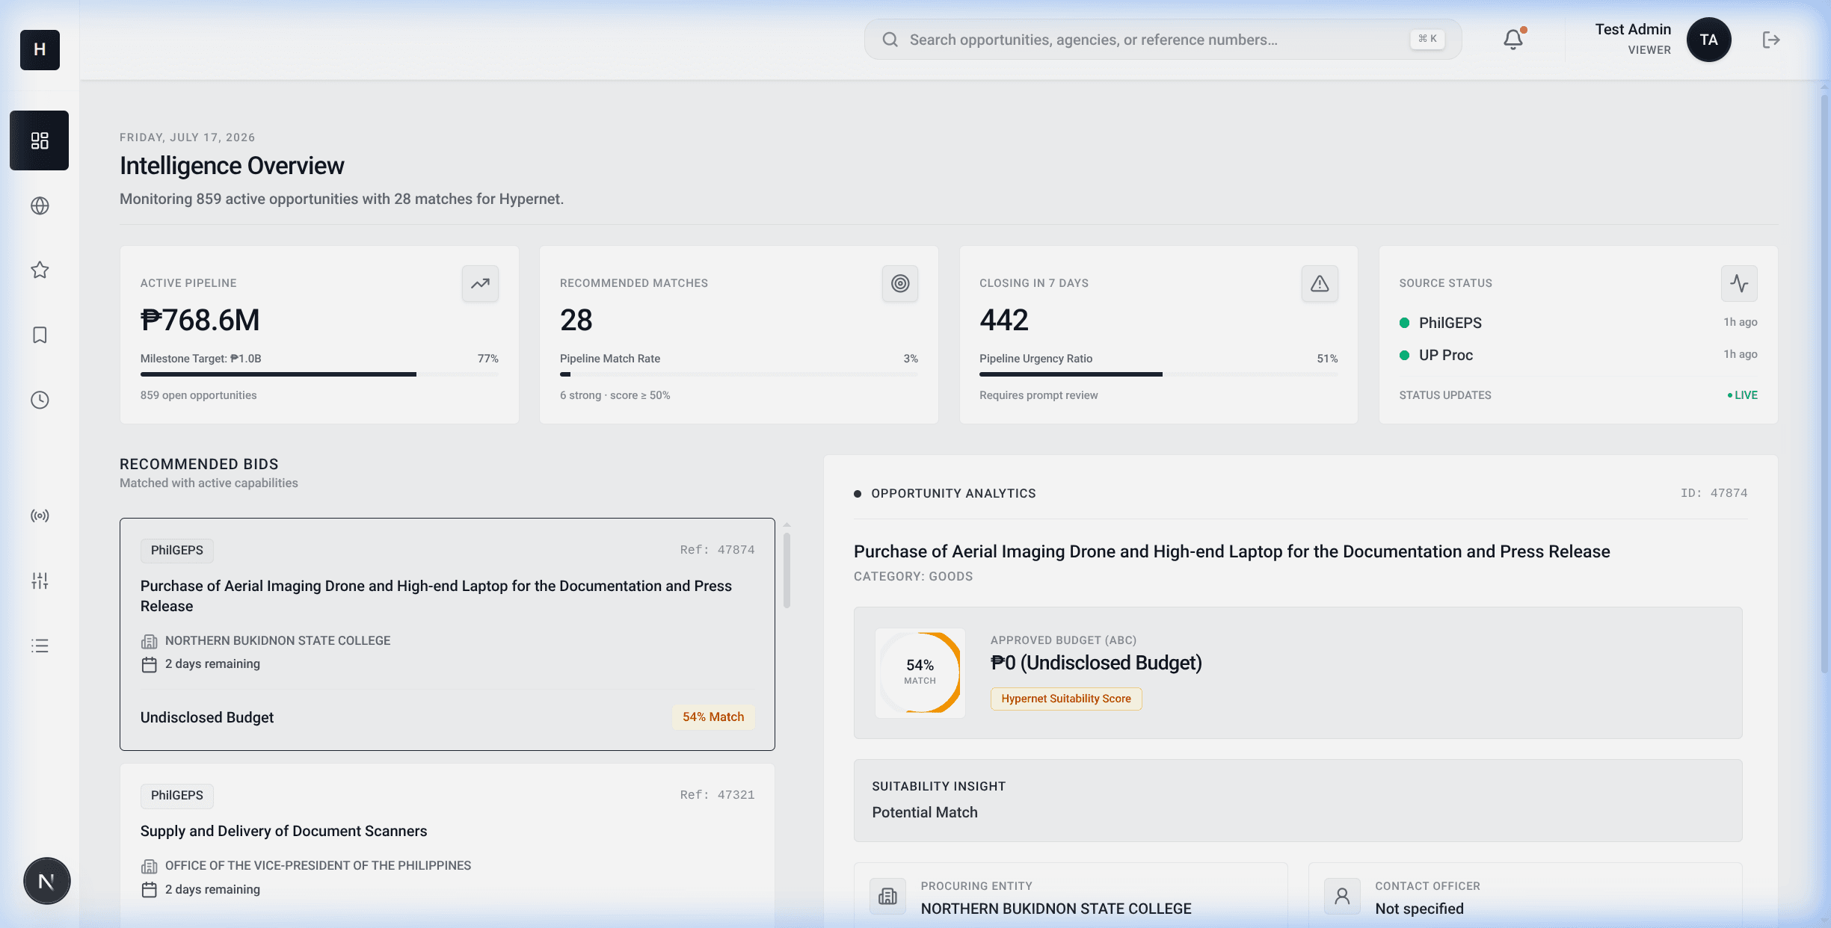
Task: Click the 'Test Admin' user name
Action: coord(1633,29)
